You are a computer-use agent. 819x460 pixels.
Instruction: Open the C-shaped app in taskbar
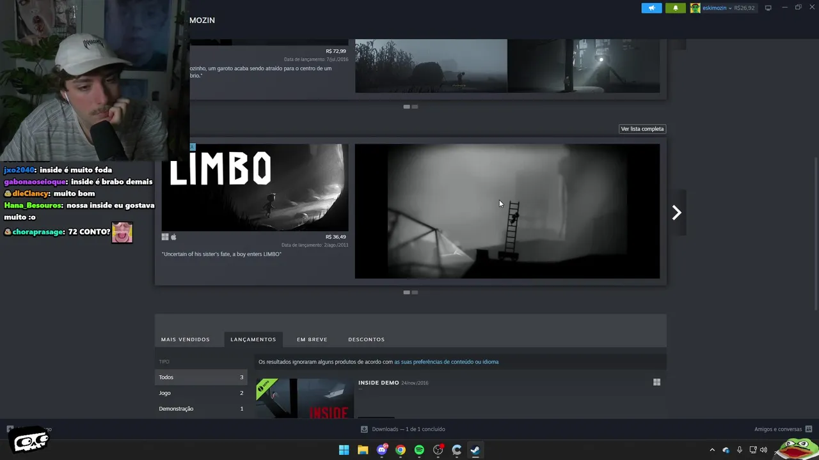tap(457, 450)
